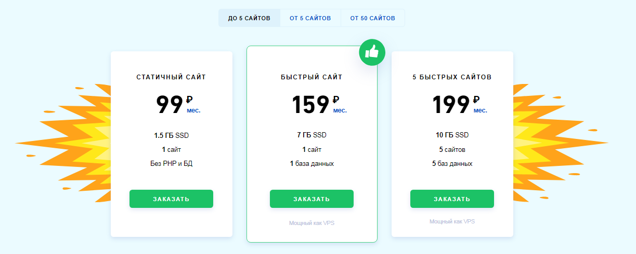Click the "5 быстрых сайтов" plan heading
636x254 pixels.
pos(452,77)
